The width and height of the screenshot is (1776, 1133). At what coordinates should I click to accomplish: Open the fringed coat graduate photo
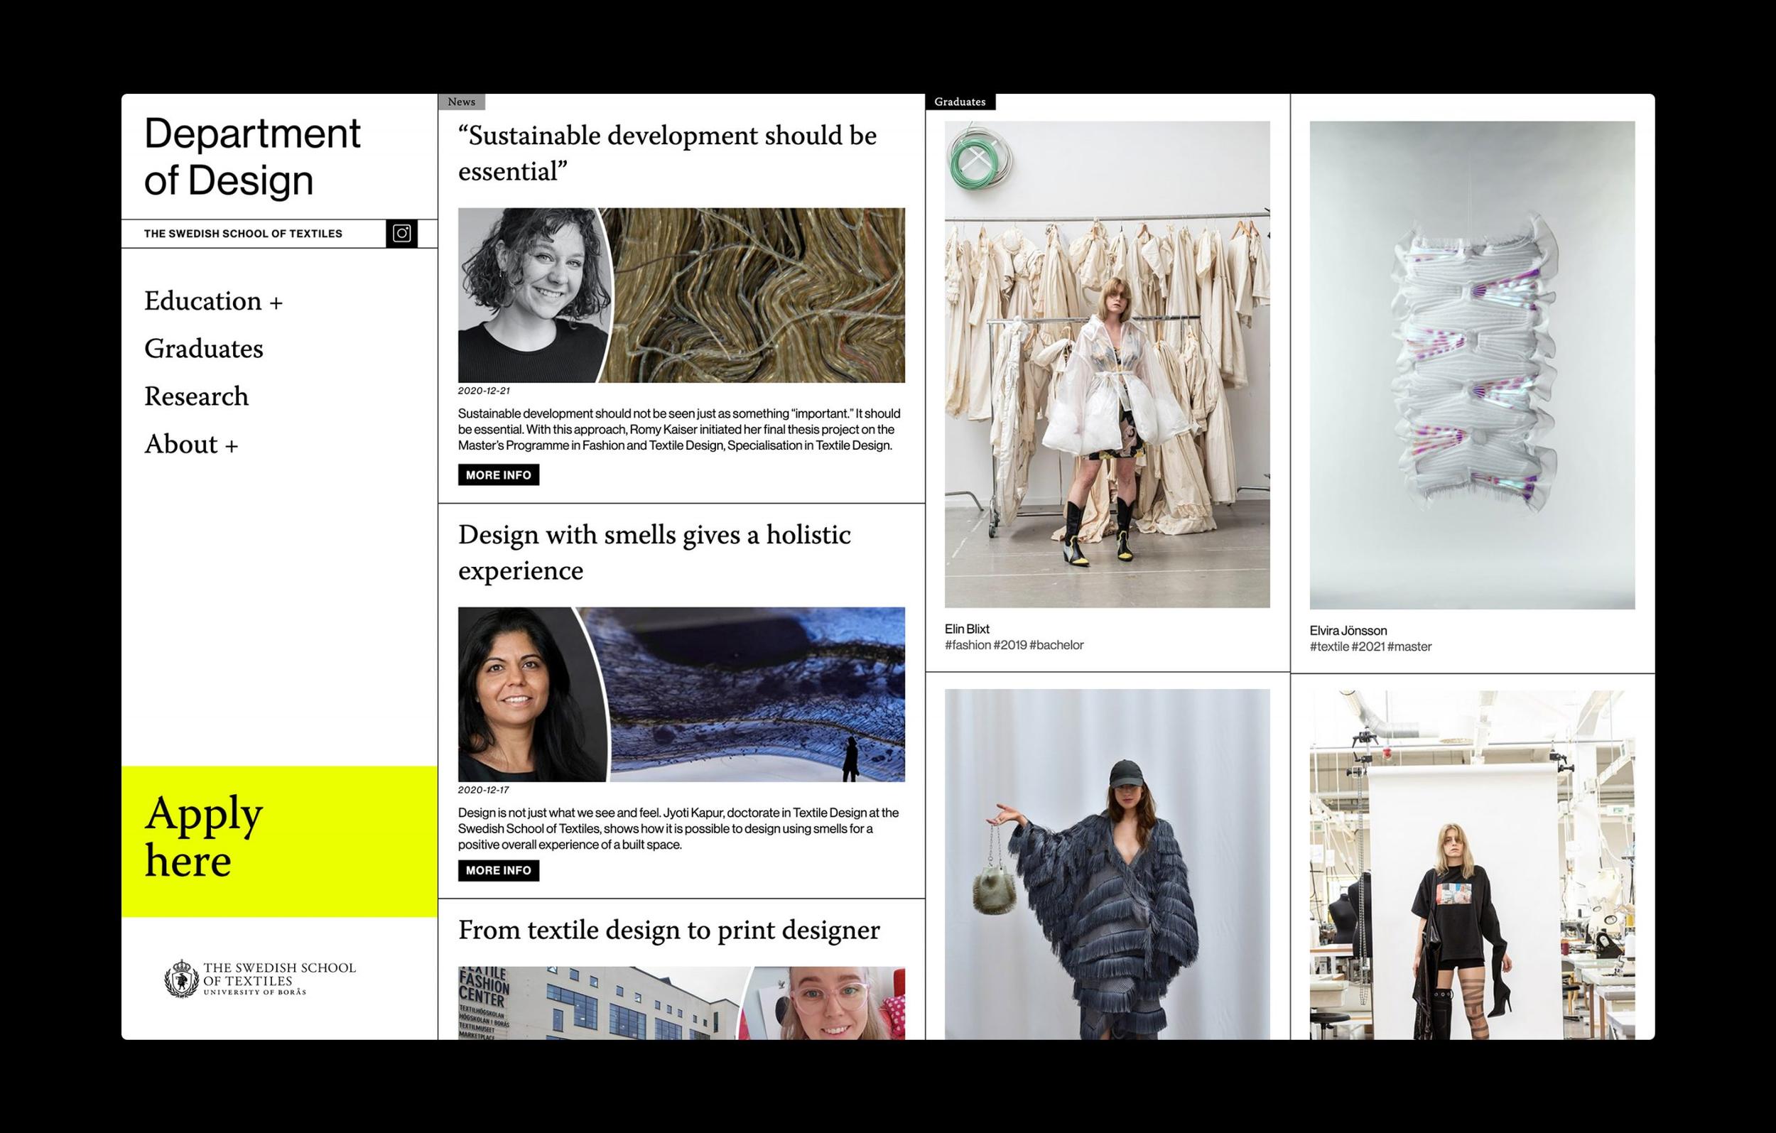[x=1107, y=864]
